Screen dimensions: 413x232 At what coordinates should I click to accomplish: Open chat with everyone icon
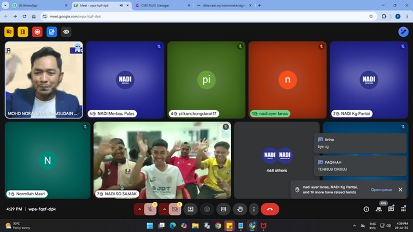[x=391, y=209]
